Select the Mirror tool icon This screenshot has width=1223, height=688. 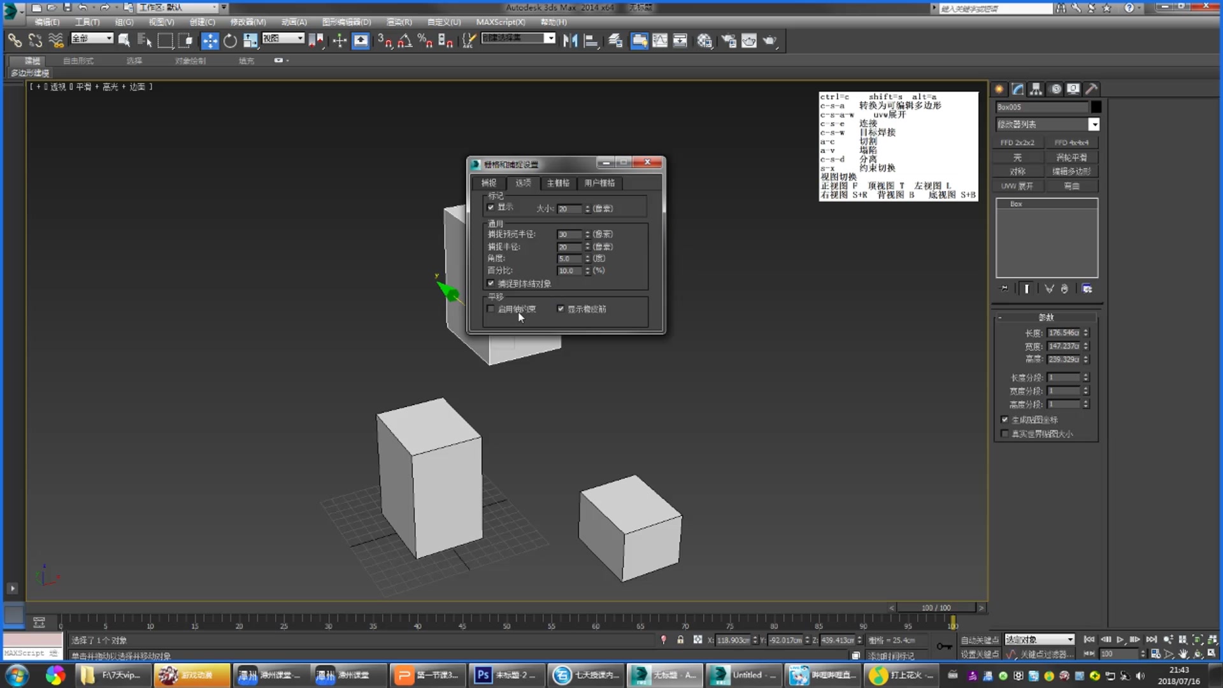(571, 40)
